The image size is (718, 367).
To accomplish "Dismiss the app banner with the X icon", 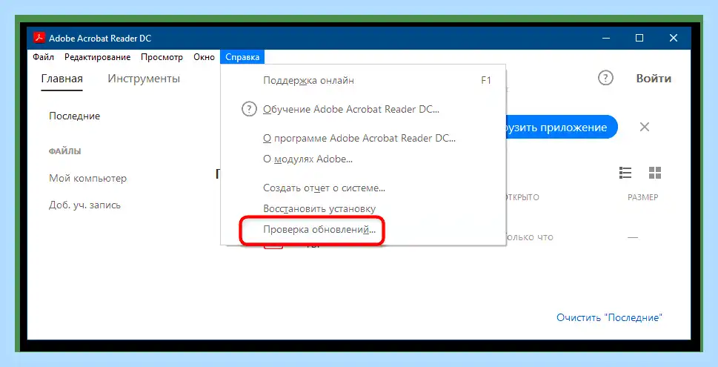I will tap(645, 127).
